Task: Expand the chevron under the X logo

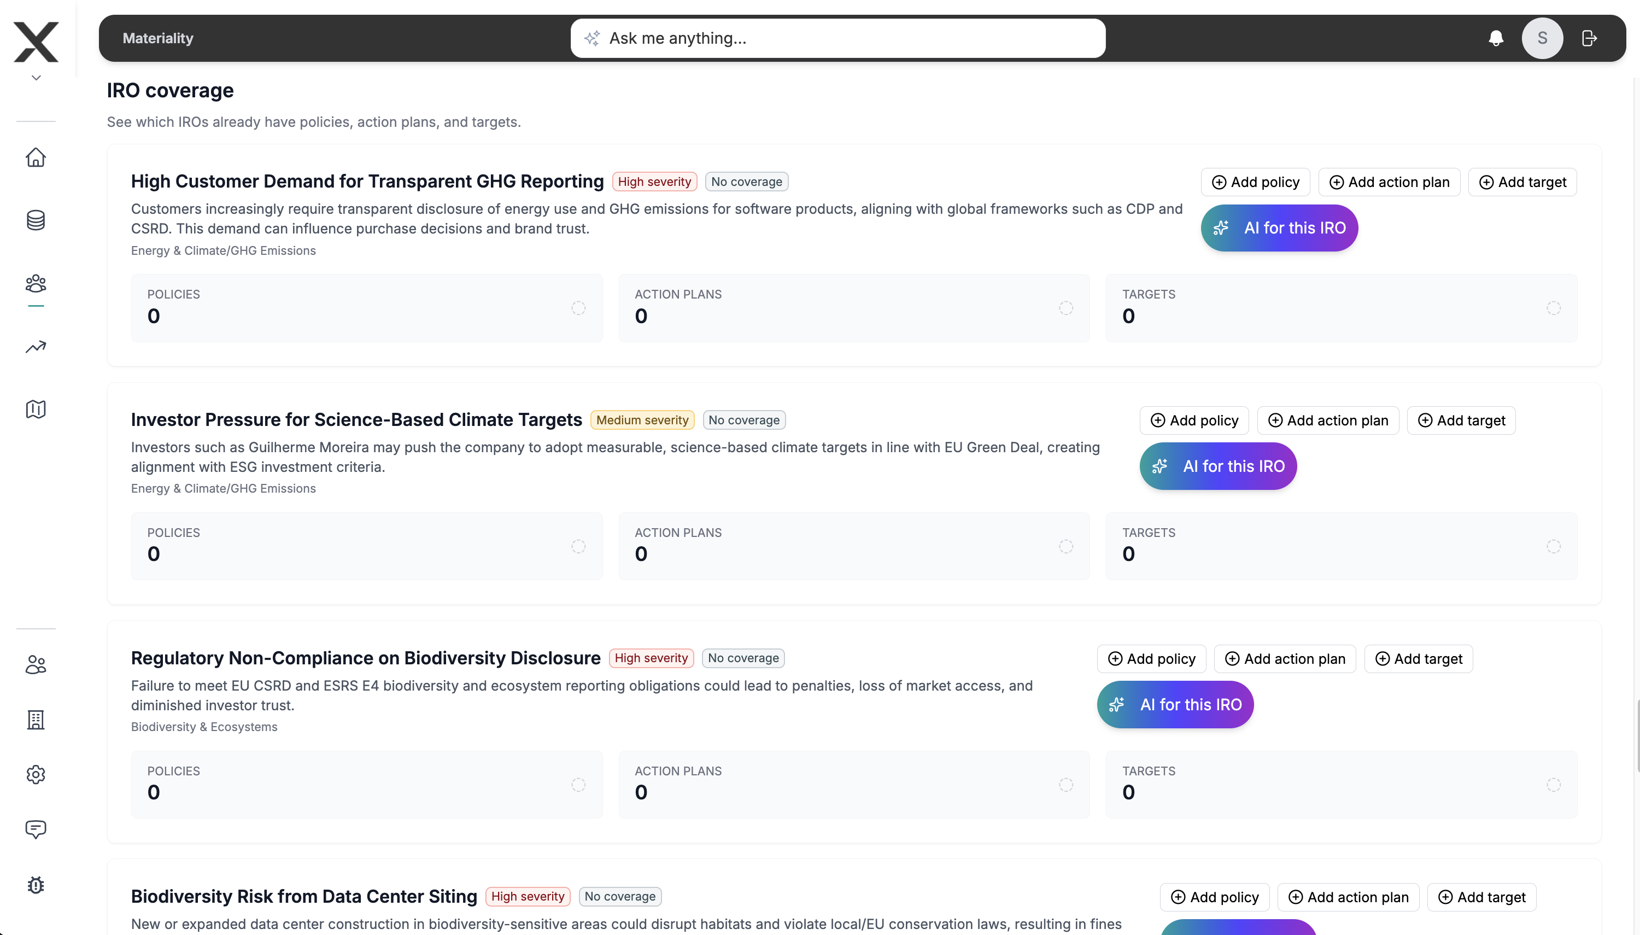Action: (36, 78)
